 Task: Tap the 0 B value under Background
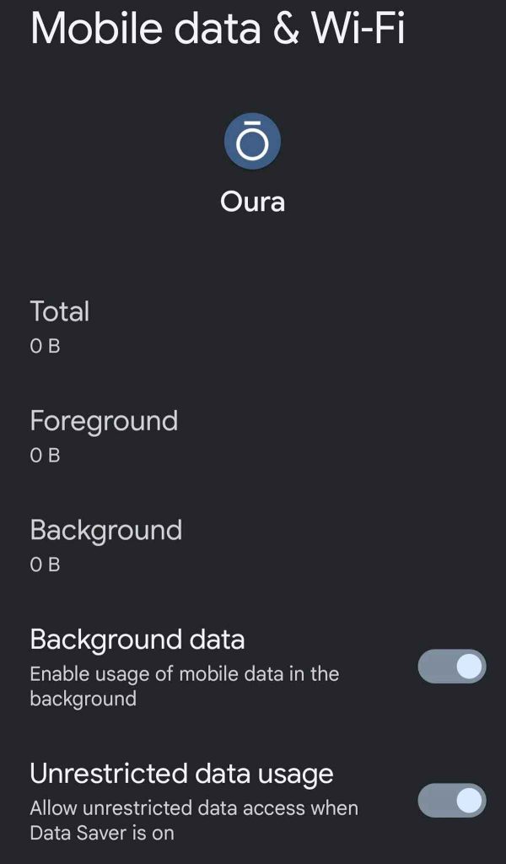tap(46, 564)
